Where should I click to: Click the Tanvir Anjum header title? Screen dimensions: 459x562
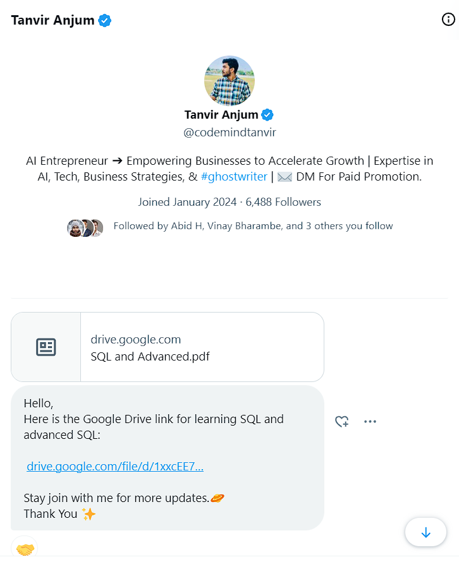pyautogui.click(x=52, y=20)
